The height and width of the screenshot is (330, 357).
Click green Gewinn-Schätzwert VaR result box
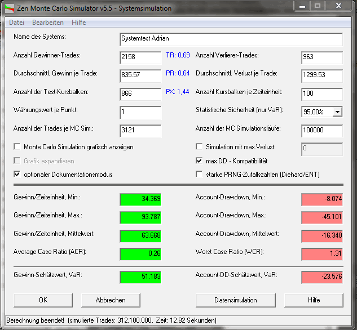pos(140,277)
